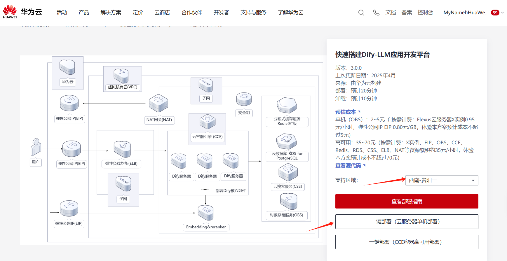
Task: Click the 虚拟私有云(VPC) icon
Action: coord(121,76)
